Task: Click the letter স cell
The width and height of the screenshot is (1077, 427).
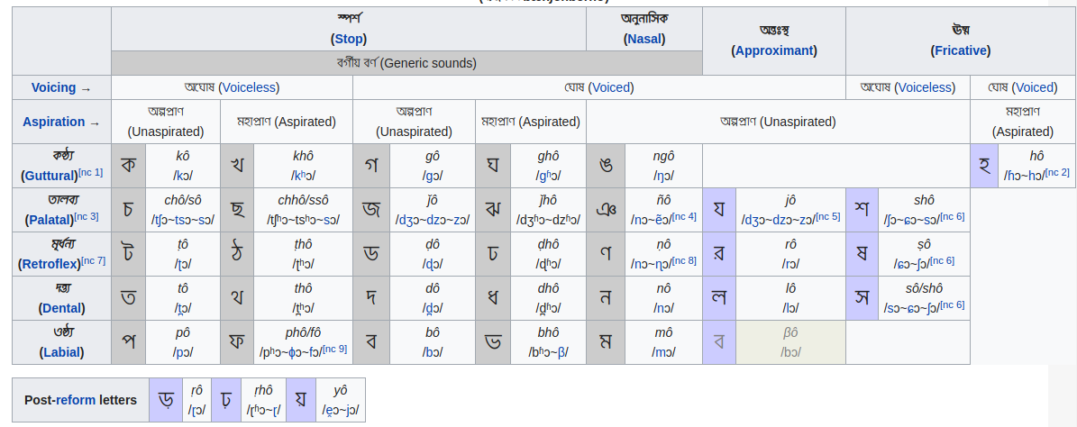Action: click(862, 298)
